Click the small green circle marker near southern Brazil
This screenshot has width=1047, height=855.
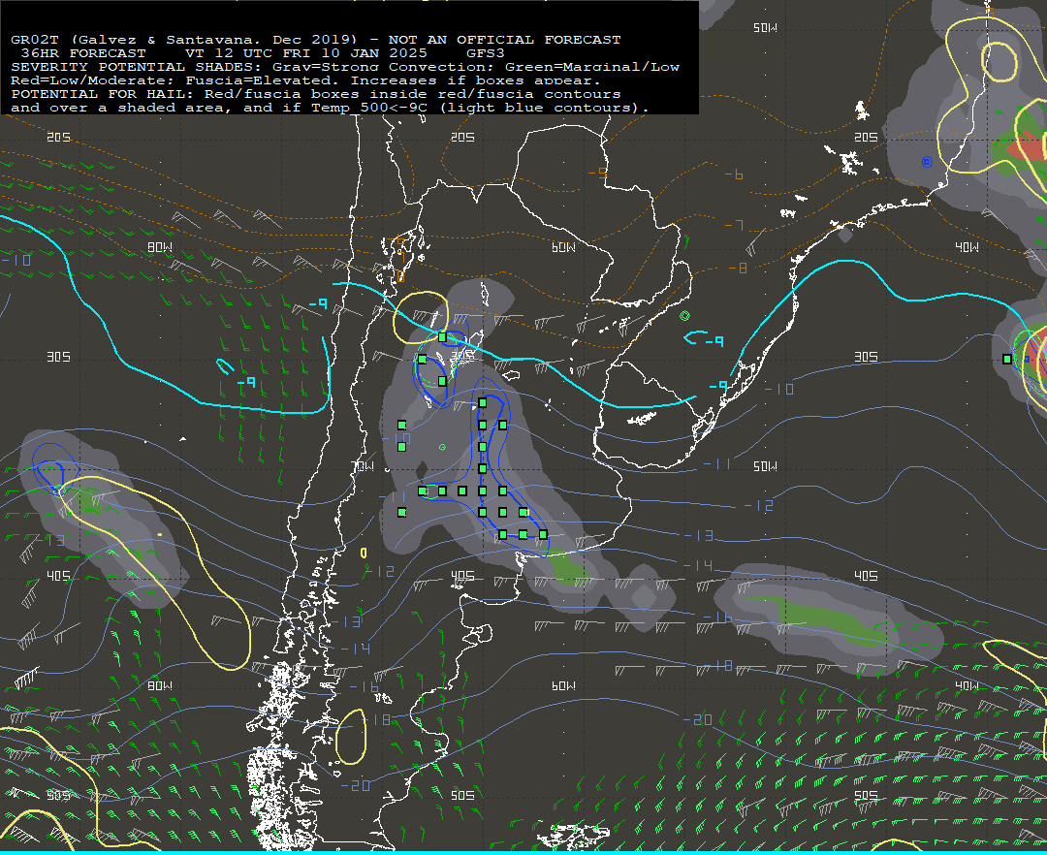tap(684, 316)
